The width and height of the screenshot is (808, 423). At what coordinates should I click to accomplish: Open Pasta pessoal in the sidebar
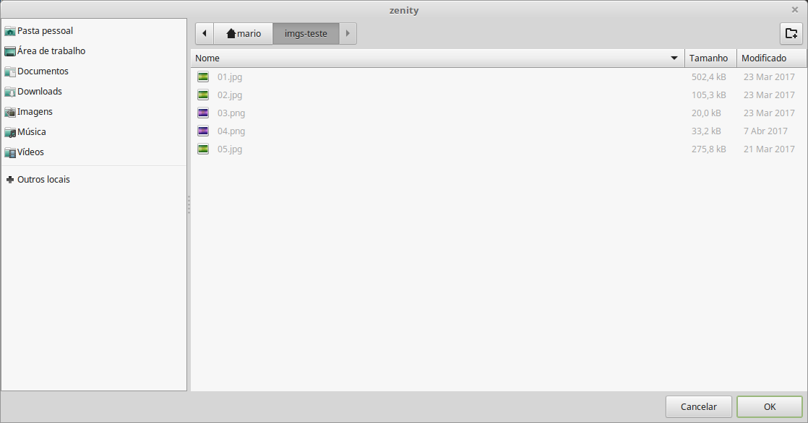[45, 31]
